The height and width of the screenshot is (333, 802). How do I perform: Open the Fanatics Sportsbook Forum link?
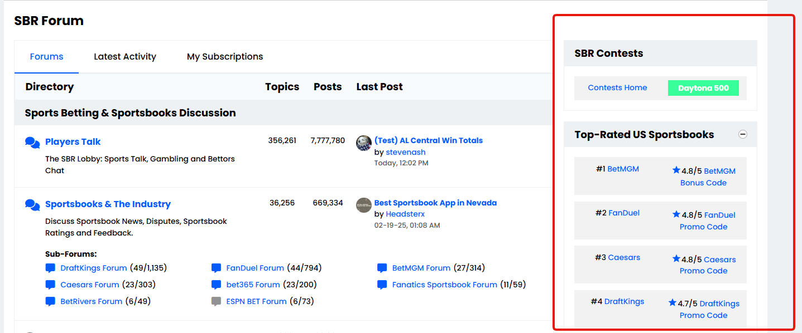[445, 285]
